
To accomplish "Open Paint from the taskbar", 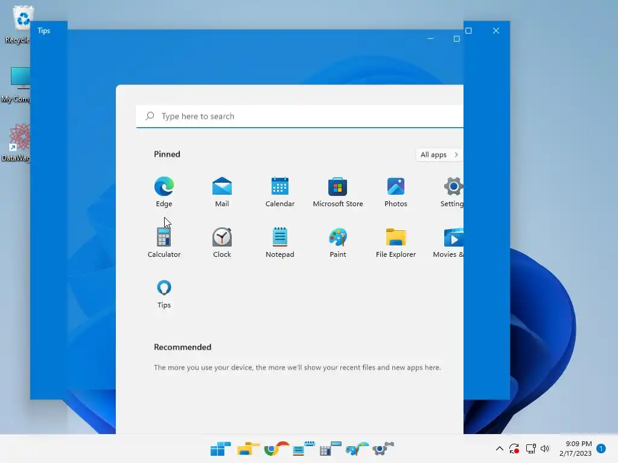I will (357, 449).
